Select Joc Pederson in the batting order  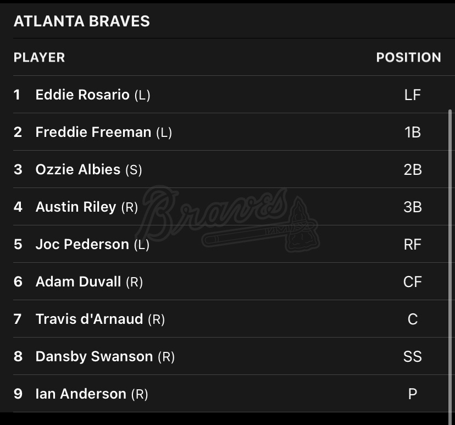(82, 244)
